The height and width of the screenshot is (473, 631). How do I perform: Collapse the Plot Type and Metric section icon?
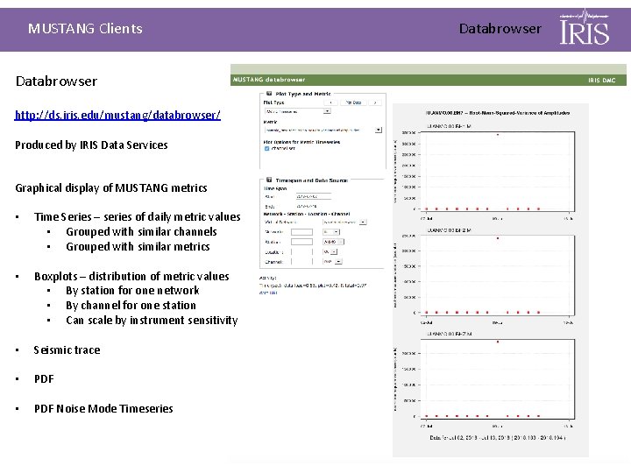(269, 94)
